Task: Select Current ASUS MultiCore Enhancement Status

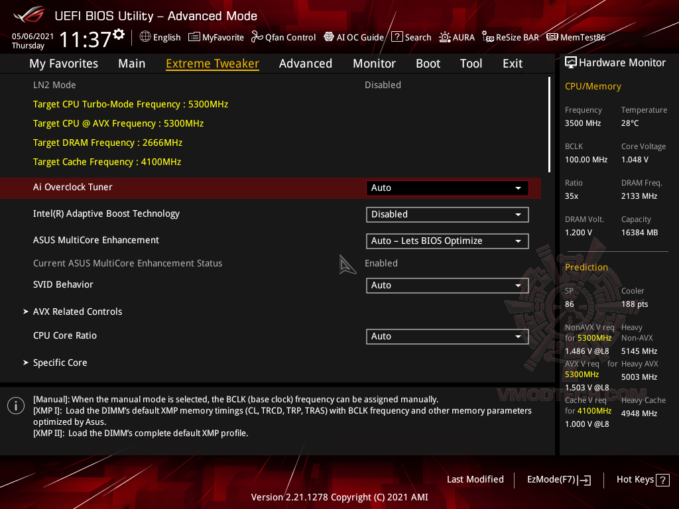Action: point(128,263)
